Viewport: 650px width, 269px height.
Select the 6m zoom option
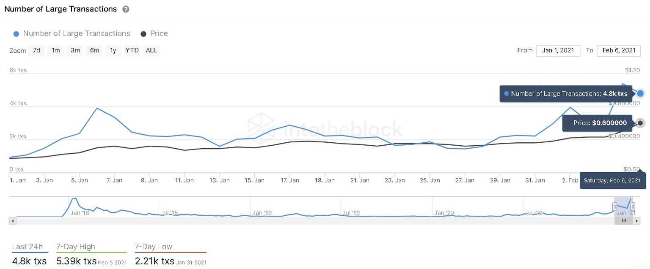(94, 50)
